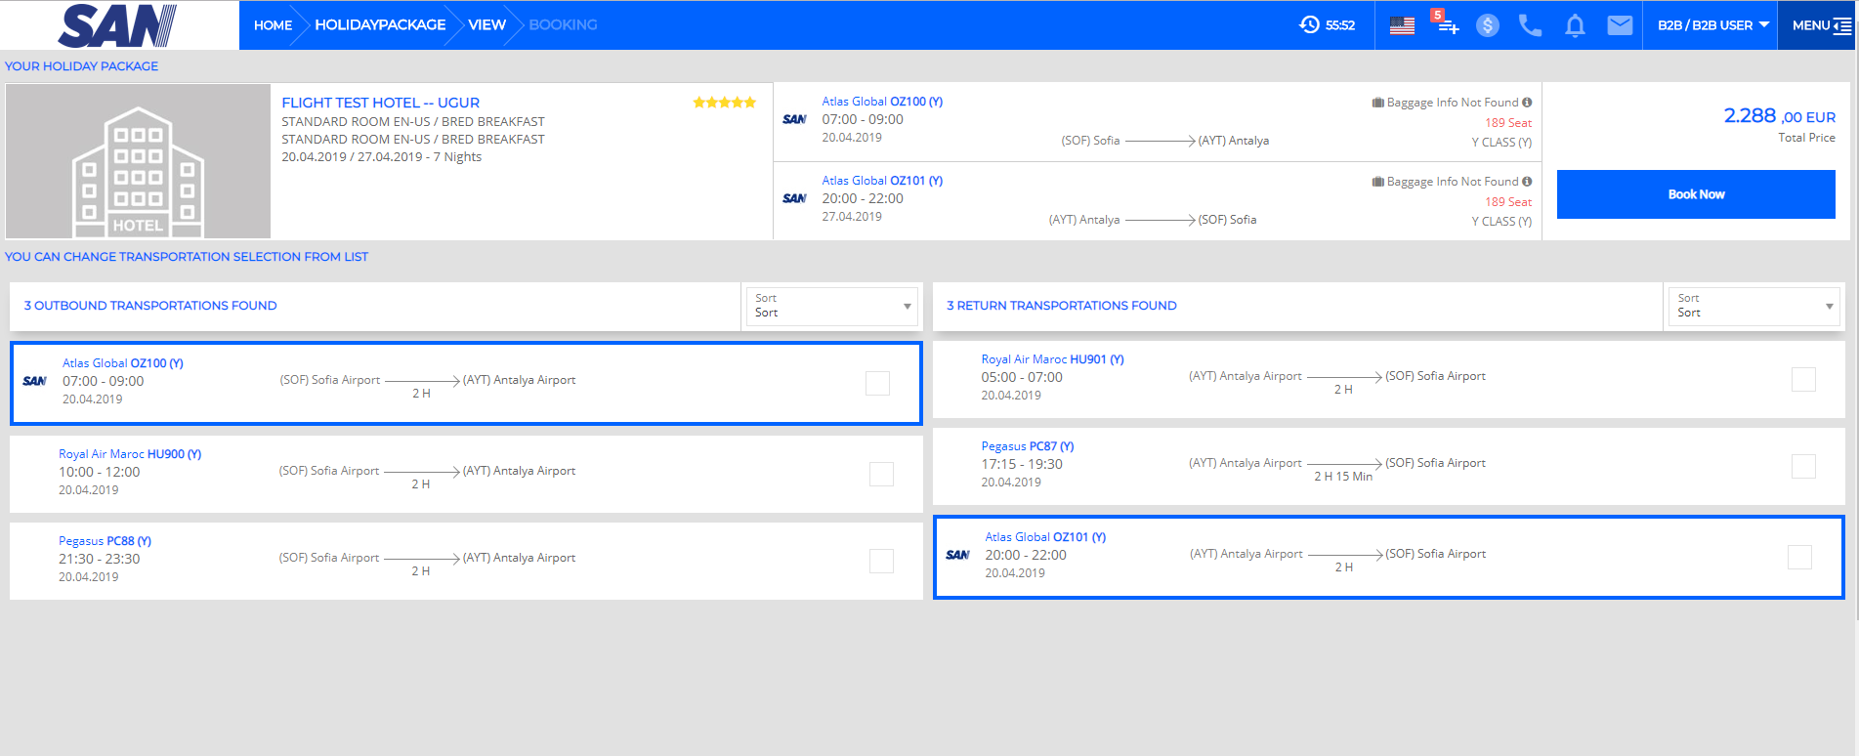This screenshot has height=756, width=1859.
Task: Click Royal Air Maroc HU901 flight name
Action: 1052,359
